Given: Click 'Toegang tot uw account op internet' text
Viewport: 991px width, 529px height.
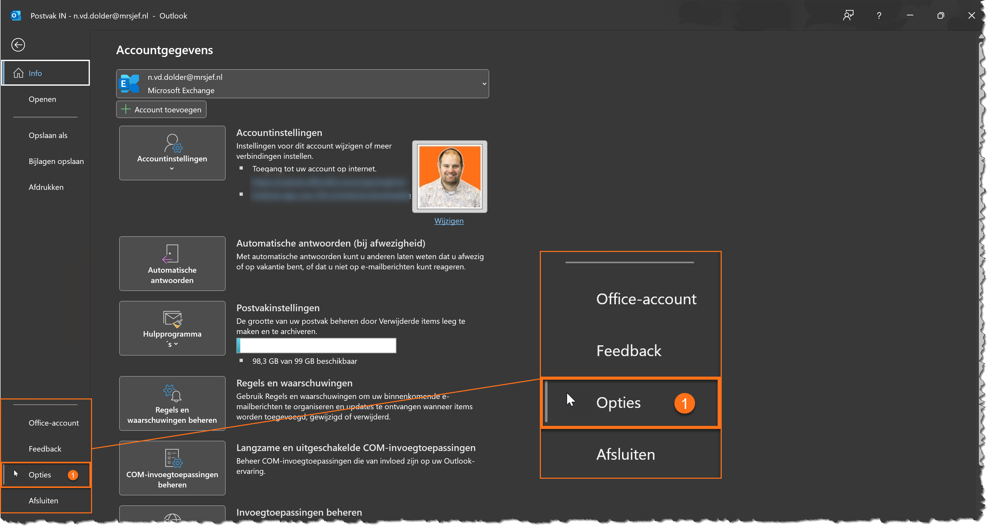Looking at the screenshot, I should tap(314, 169).
